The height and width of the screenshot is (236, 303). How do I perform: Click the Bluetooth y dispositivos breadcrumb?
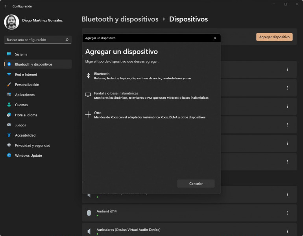click(x=120, y=19)
